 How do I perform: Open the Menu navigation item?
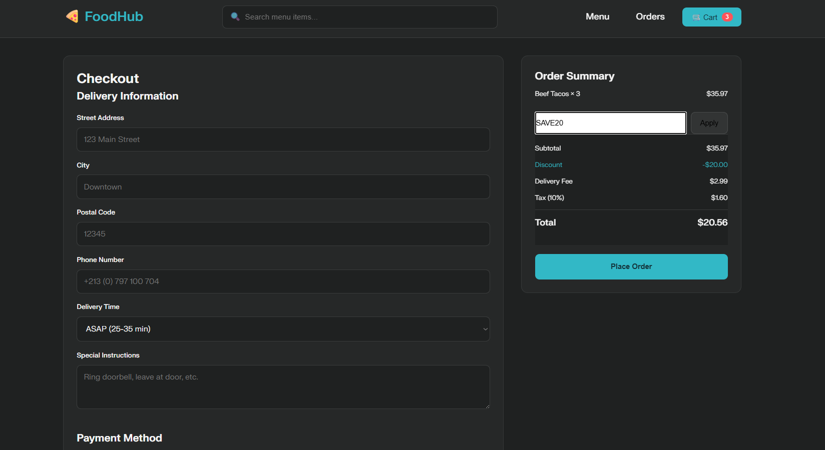click(597, 16)
